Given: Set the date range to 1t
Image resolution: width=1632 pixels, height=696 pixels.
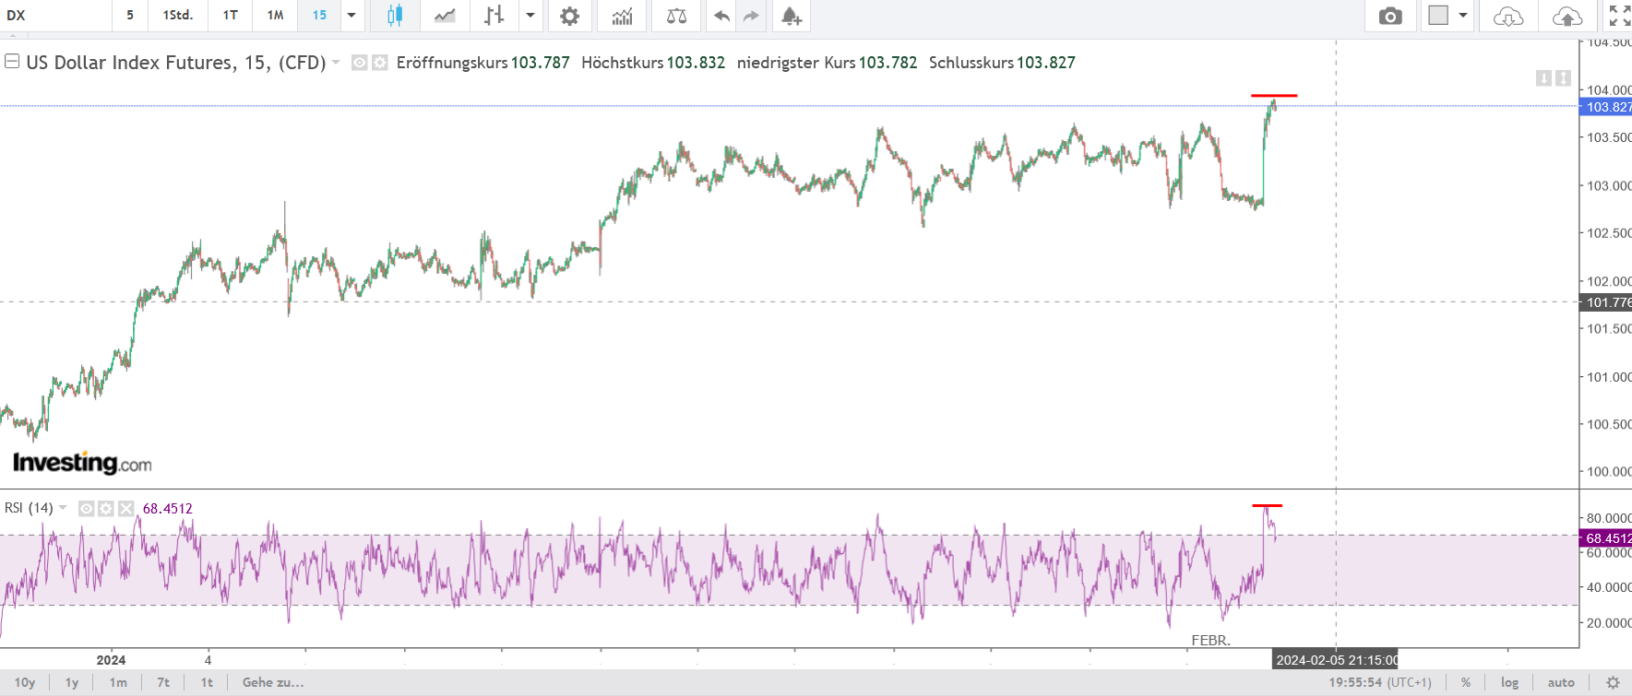Looking at the screenshot, I should pos(207,683).
